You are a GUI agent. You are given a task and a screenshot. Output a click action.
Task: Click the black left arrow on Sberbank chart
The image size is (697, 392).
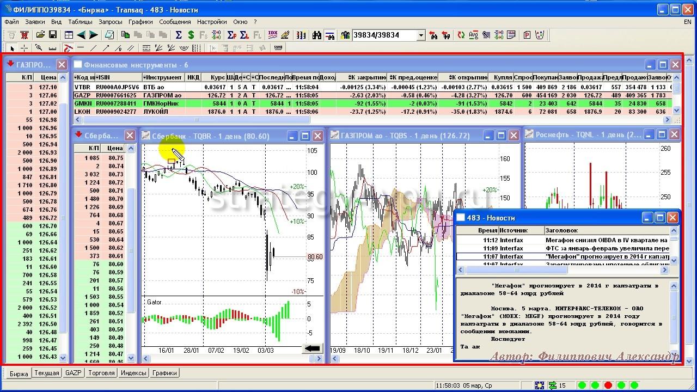[312, 348]
